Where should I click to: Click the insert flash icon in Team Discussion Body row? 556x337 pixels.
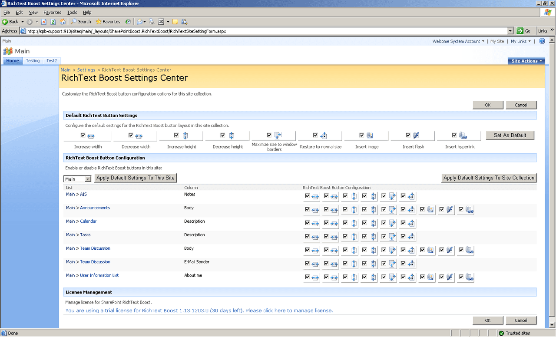point(450,251)
